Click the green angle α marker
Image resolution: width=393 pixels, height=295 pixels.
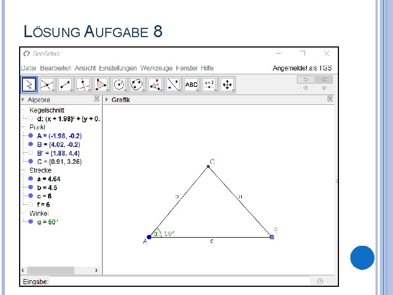pos(157,233)
